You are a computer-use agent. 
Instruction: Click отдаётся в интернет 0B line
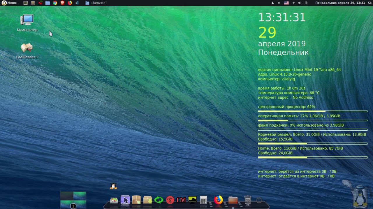[296, 176]
